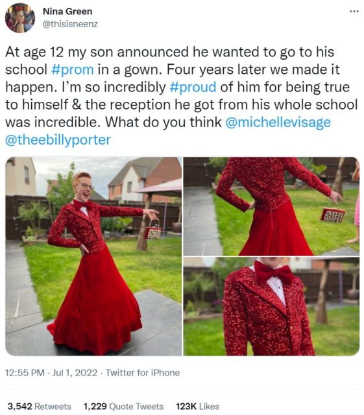View bottom-right bow tie jacket photo
The image size is (364, 415).
click(x=272, y=306)
